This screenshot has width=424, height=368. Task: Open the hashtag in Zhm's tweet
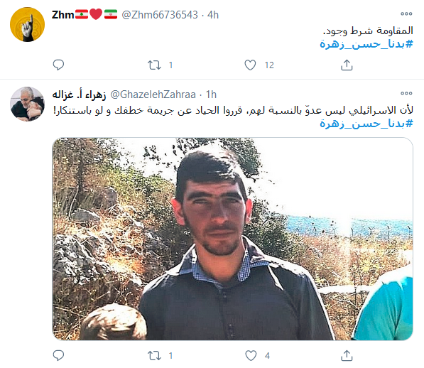point(366,44)
